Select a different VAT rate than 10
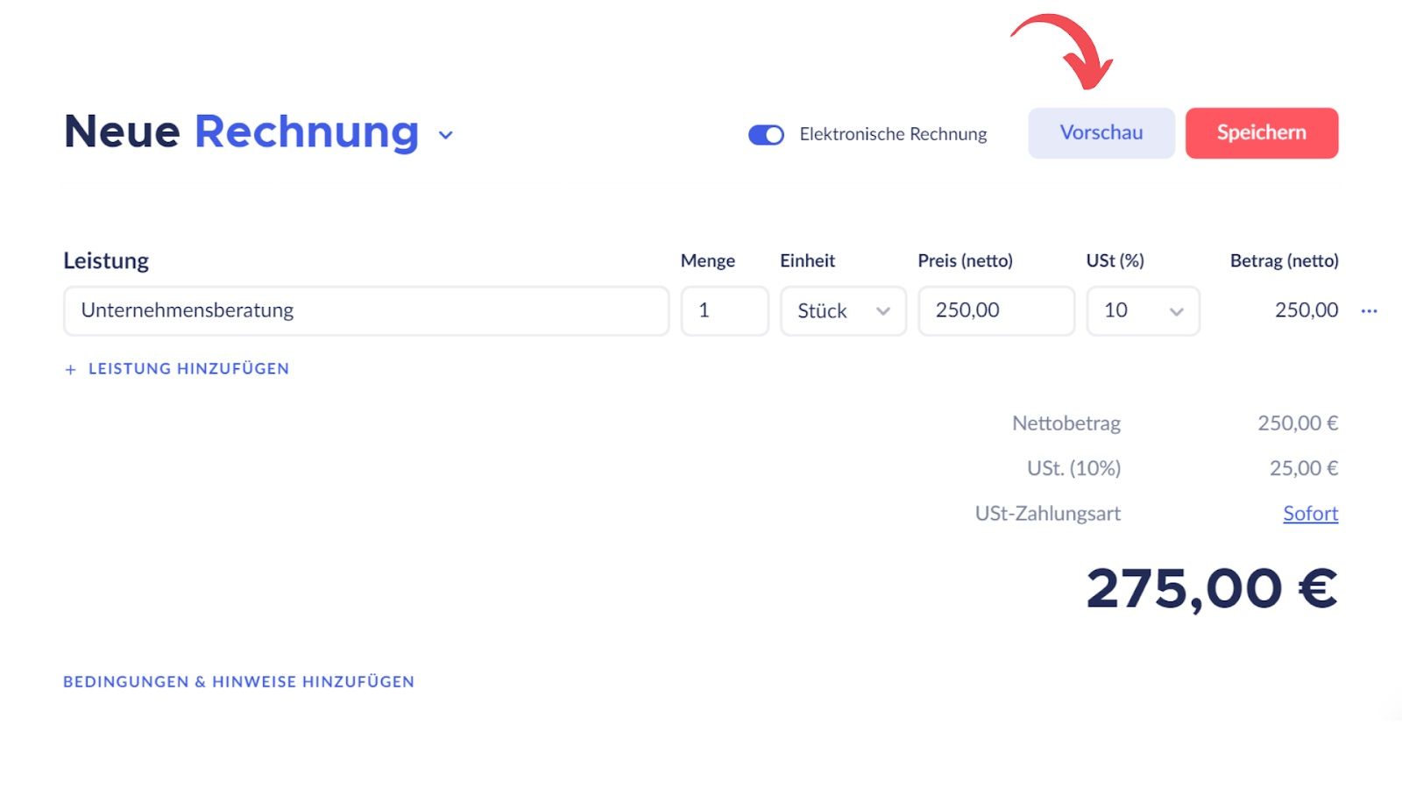1402x789 pixels. coord(1142,310)
